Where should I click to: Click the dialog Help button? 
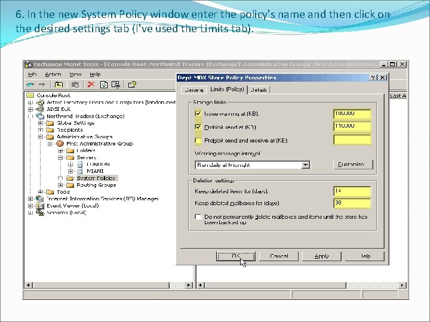coord(365,256)
